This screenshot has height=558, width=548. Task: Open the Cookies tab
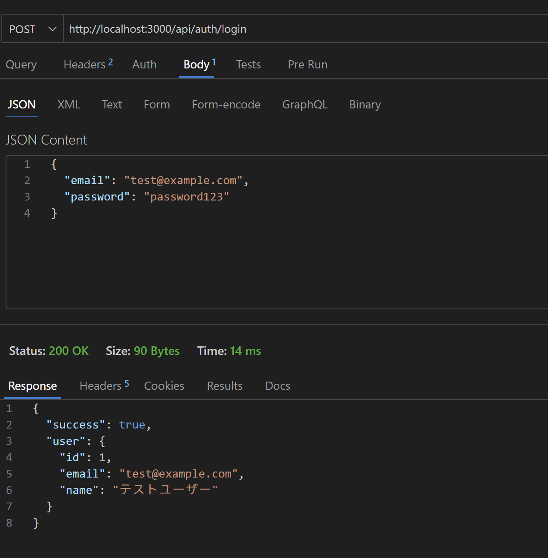(x=164, y=386)
